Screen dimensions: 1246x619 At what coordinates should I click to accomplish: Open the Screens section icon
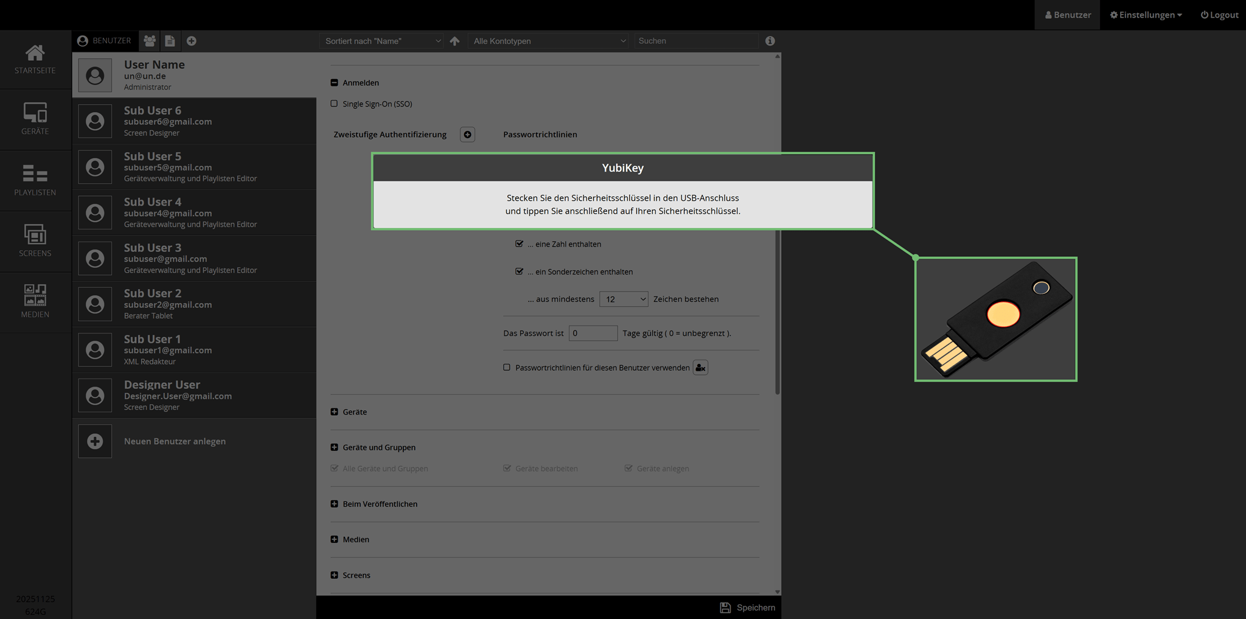pyautogui.click(x=35, y=240)
